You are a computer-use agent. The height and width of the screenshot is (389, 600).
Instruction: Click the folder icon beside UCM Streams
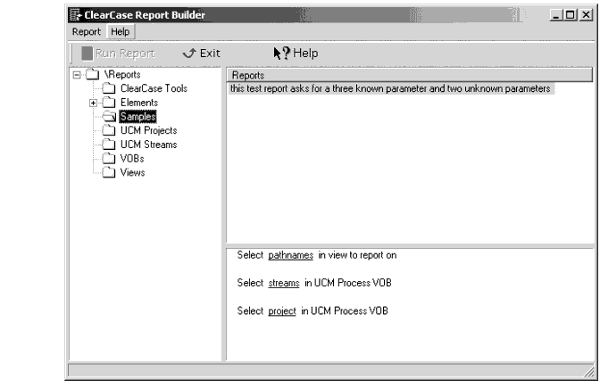(109, 145)
